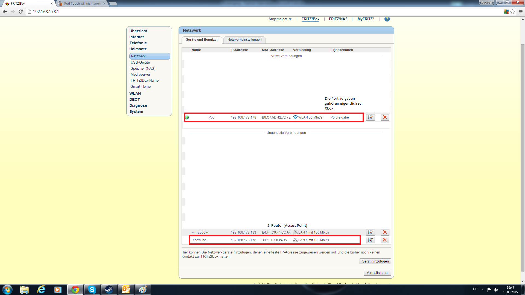Open the taskbar clock and date
Screen dimensions: 525x295
pos(510,290)
